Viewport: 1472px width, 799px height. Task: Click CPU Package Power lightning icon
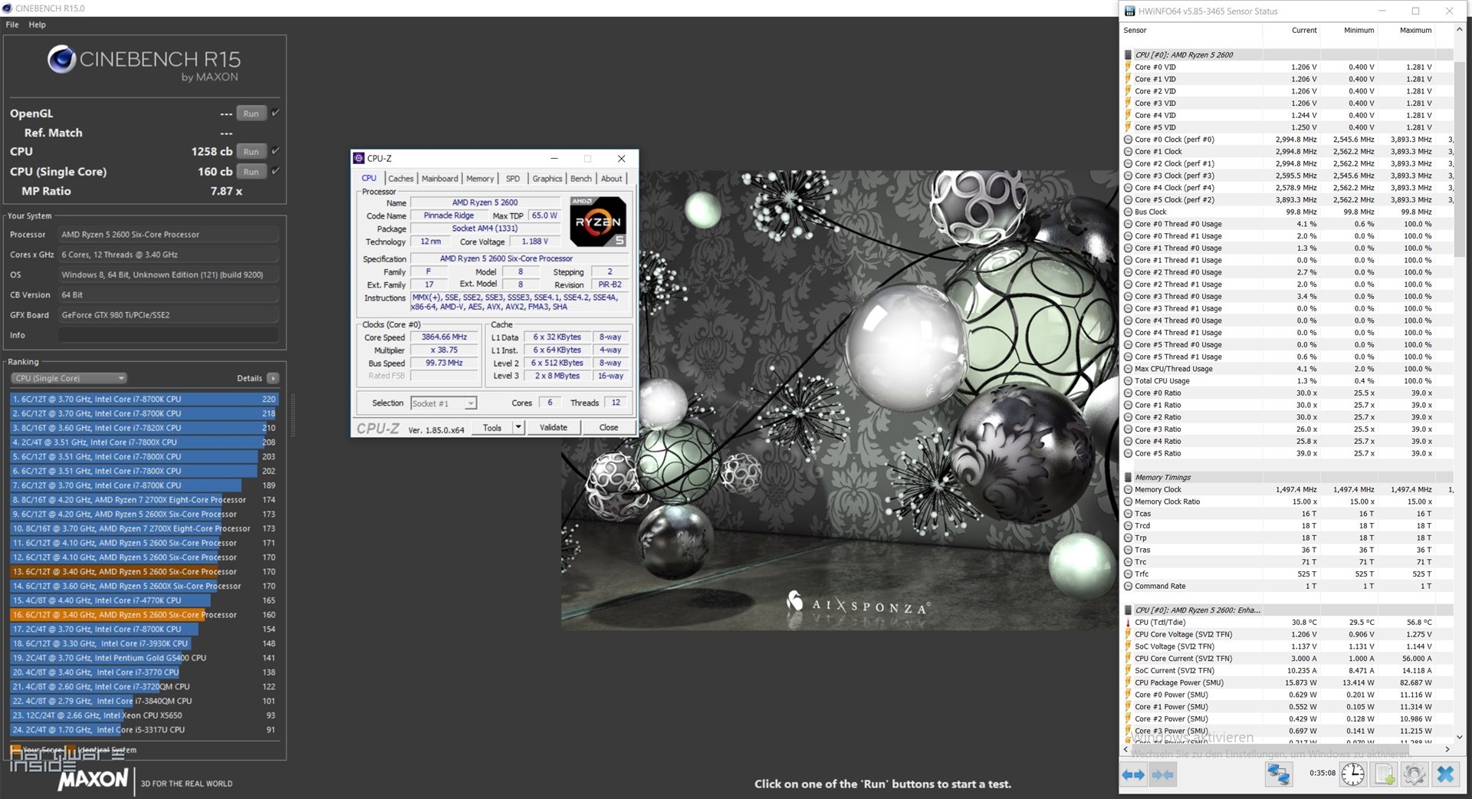tap(1128, 682)
